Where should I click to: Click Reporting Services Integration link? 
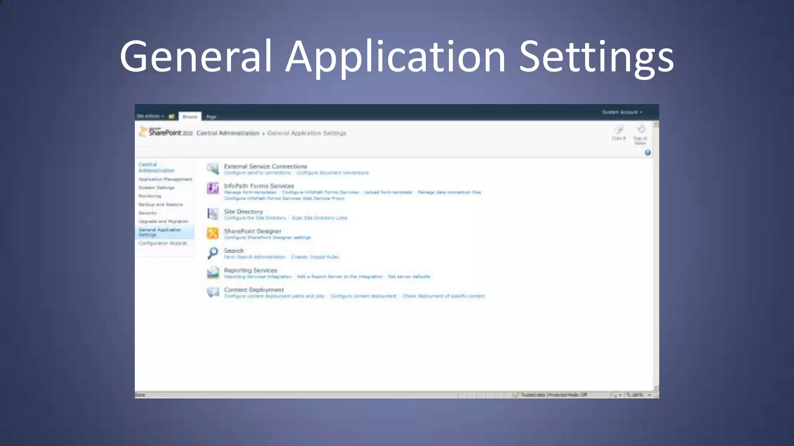(x=257, y=277)
